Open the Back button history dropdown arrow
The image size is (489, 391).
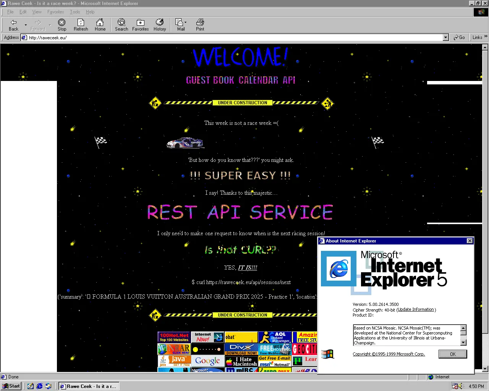[x=26, y=25]
